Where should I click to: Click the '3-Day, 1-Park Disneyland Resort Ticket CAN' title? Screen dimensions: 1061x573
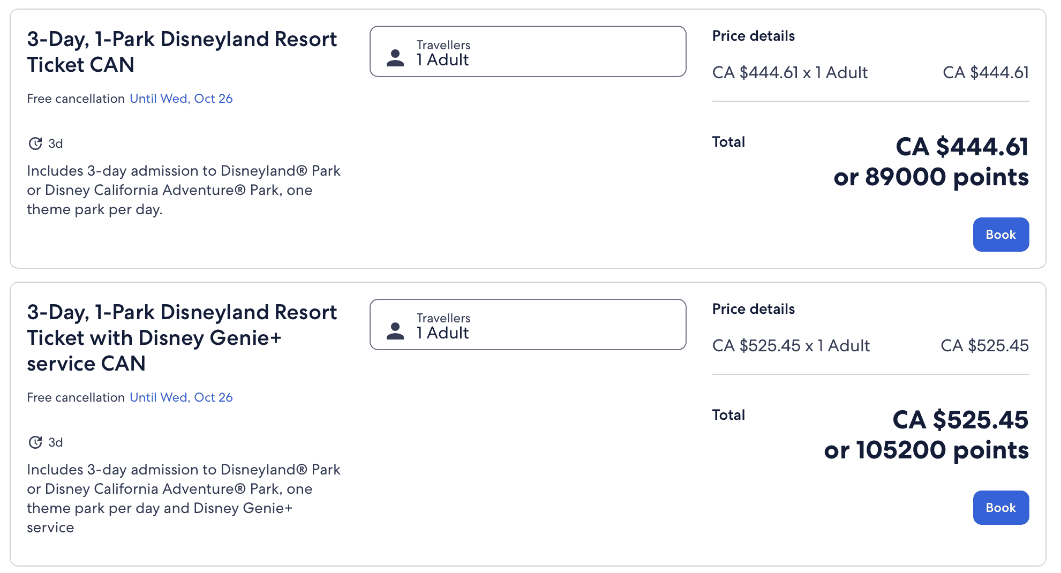tap(182, 52)
